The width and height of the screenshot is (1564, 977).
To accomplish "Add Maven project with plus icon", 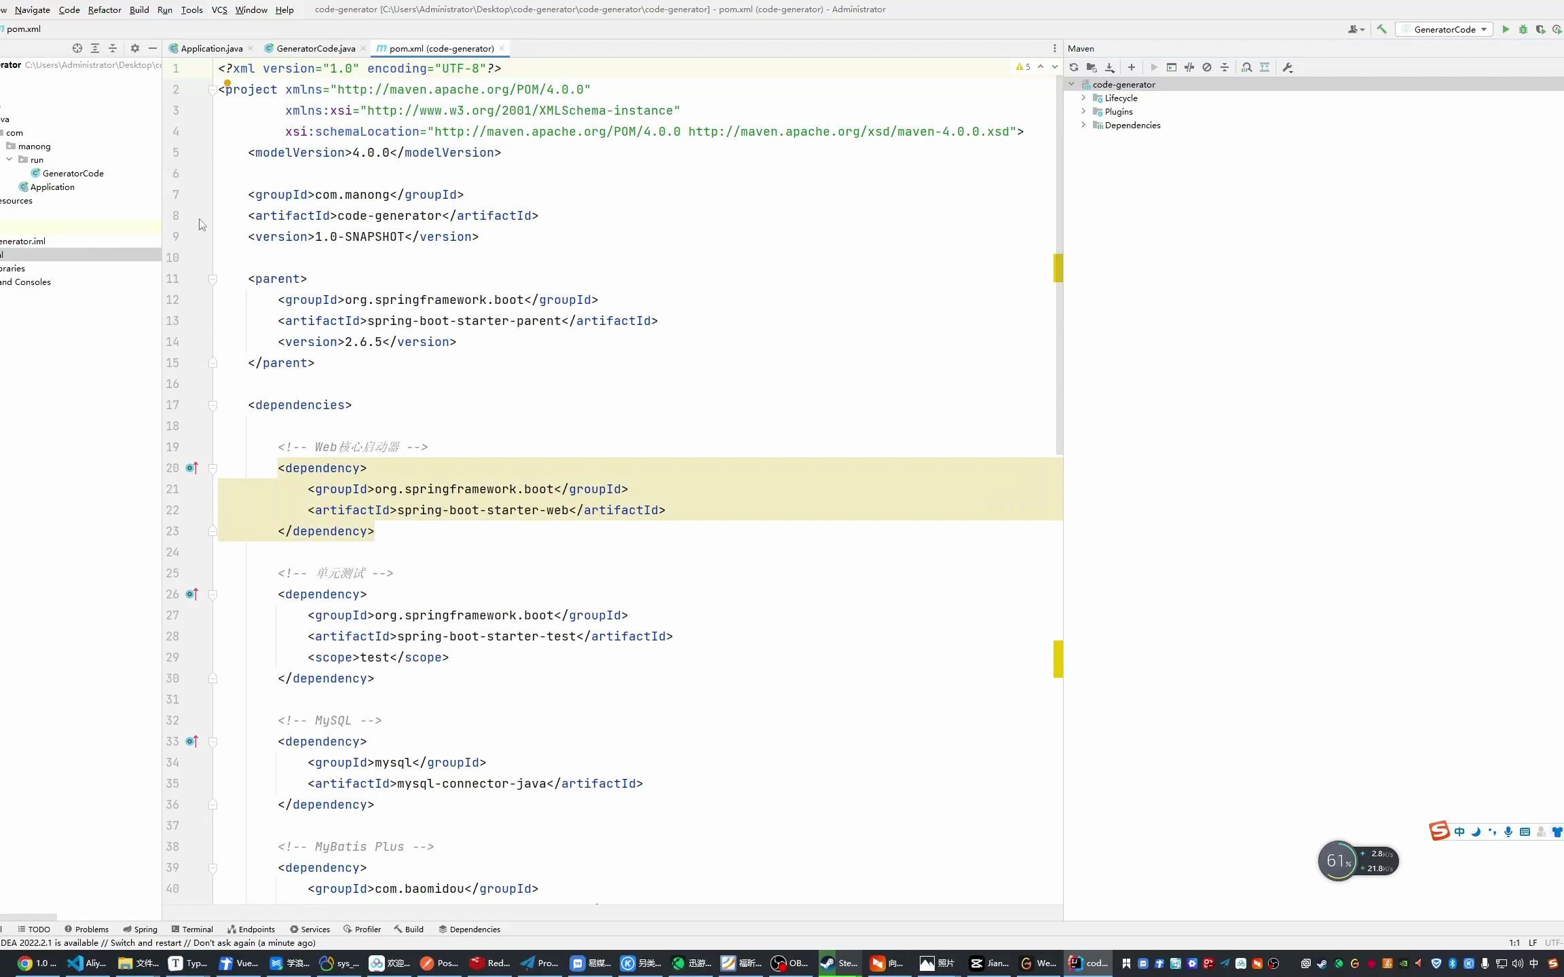I will pos(1132,67).
